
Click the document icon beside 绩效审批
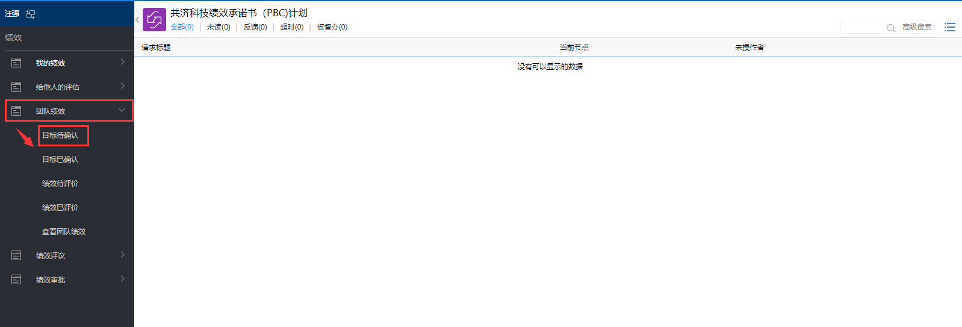click(x=16, y=279)
